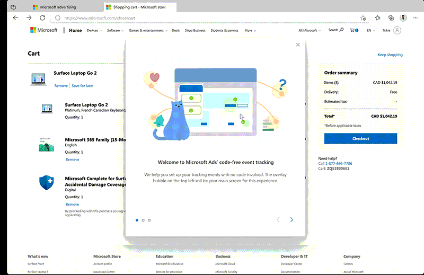Call support number 1-877-696-7786 link
424x275 pixels.
(339, 163)
